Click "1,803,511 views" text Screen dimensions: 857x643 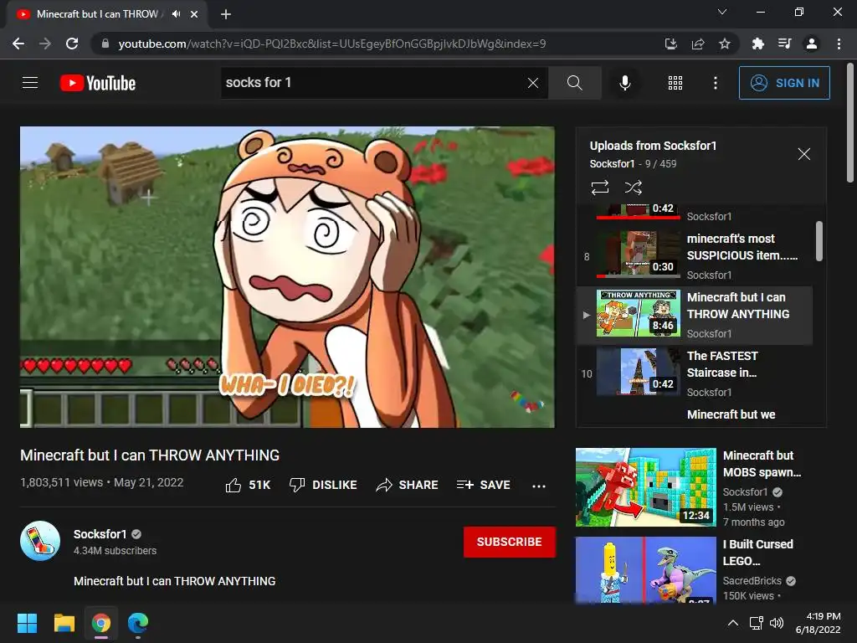point(61,482)
